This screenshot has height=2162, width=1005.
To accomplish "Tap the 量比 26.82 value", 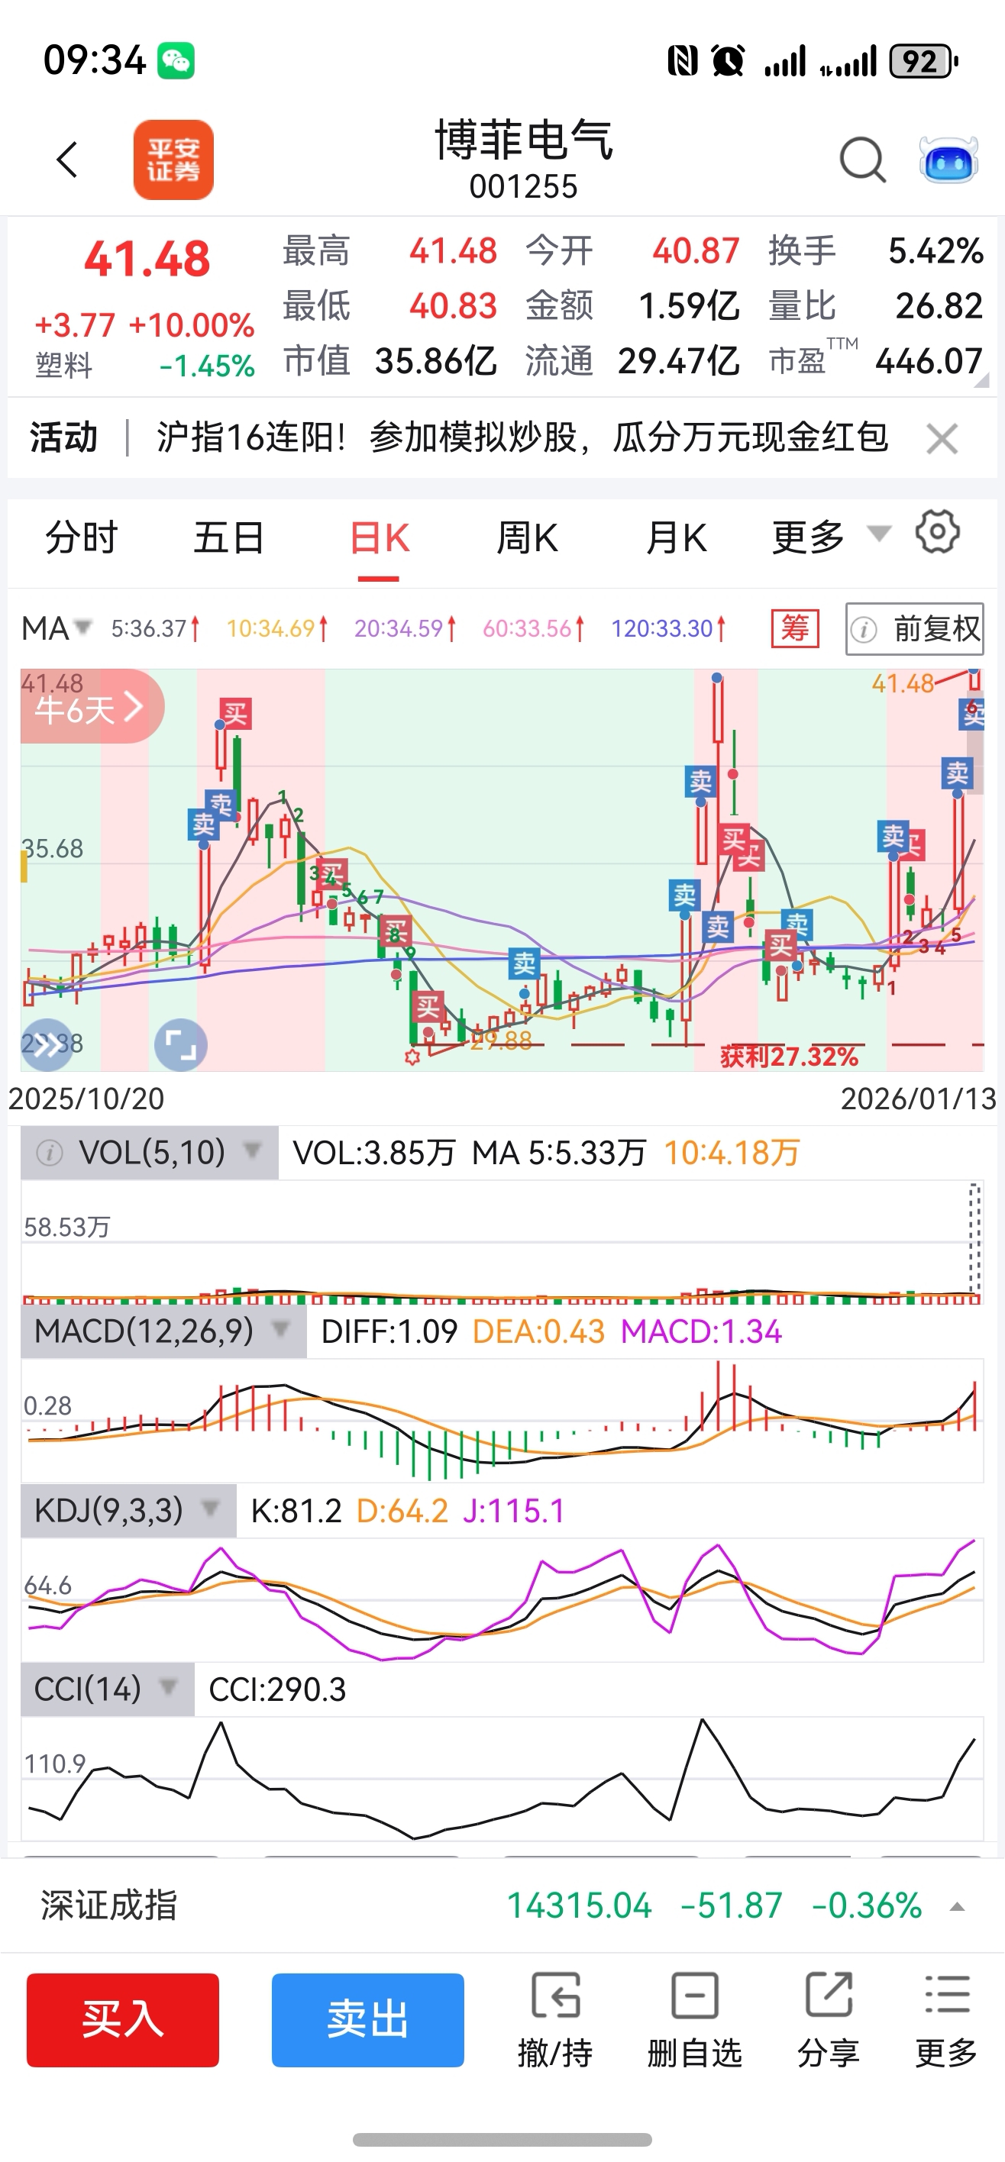I will (939, 306).
